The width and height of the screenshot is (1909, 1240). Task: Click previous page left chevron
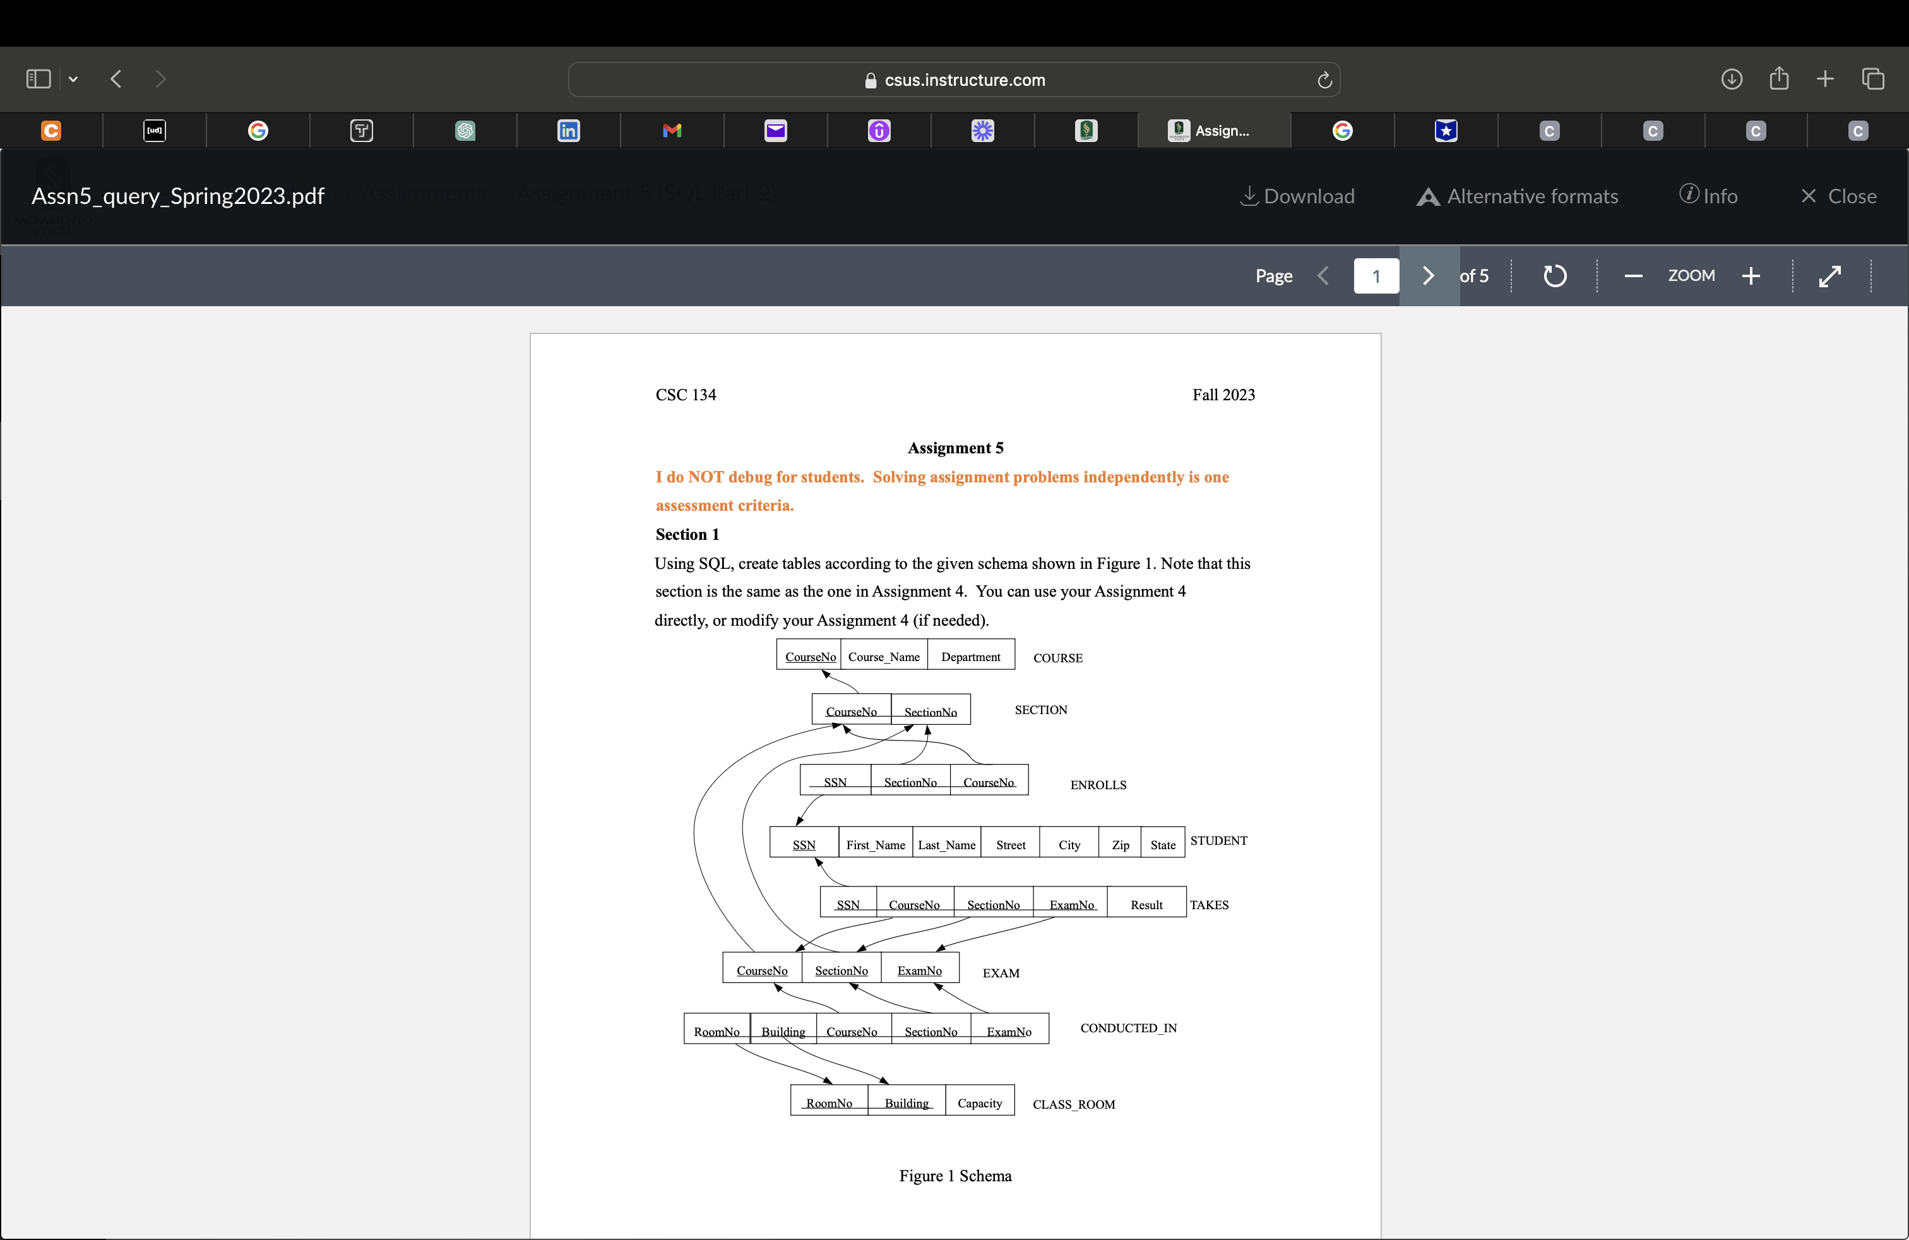(1323, 275)
